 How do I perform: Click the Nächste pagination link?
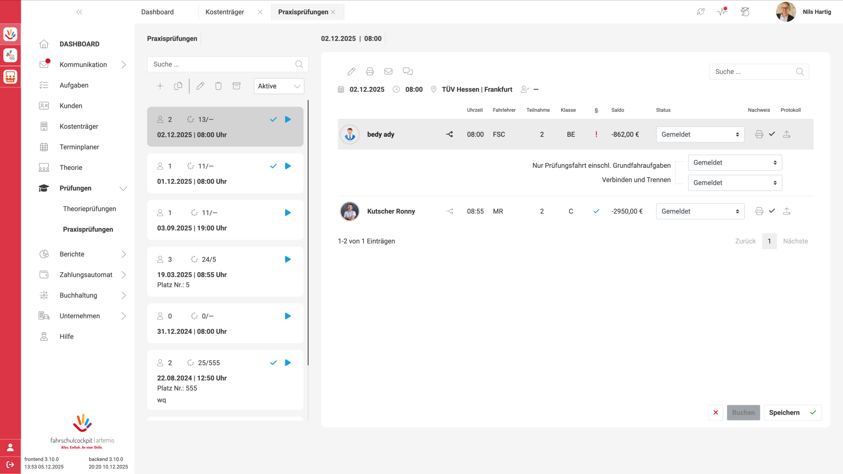795,241
